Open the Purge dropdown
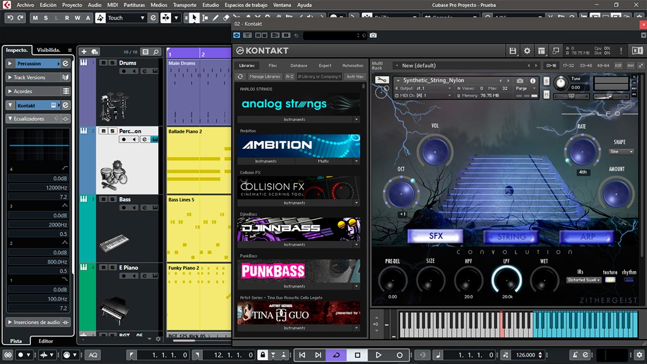Image resolution: width=647 pixels, height=364 pixels. pos(525,88)
